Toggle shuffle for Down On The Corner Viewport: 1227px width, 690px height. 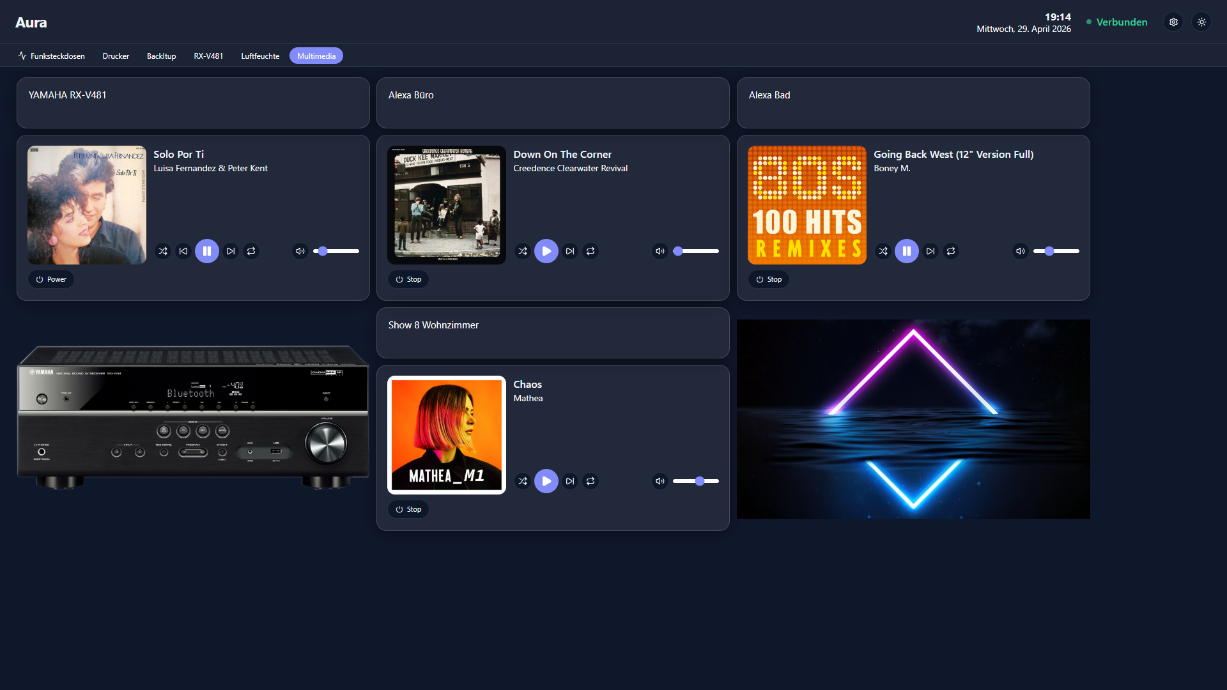[x=523, y=251]
